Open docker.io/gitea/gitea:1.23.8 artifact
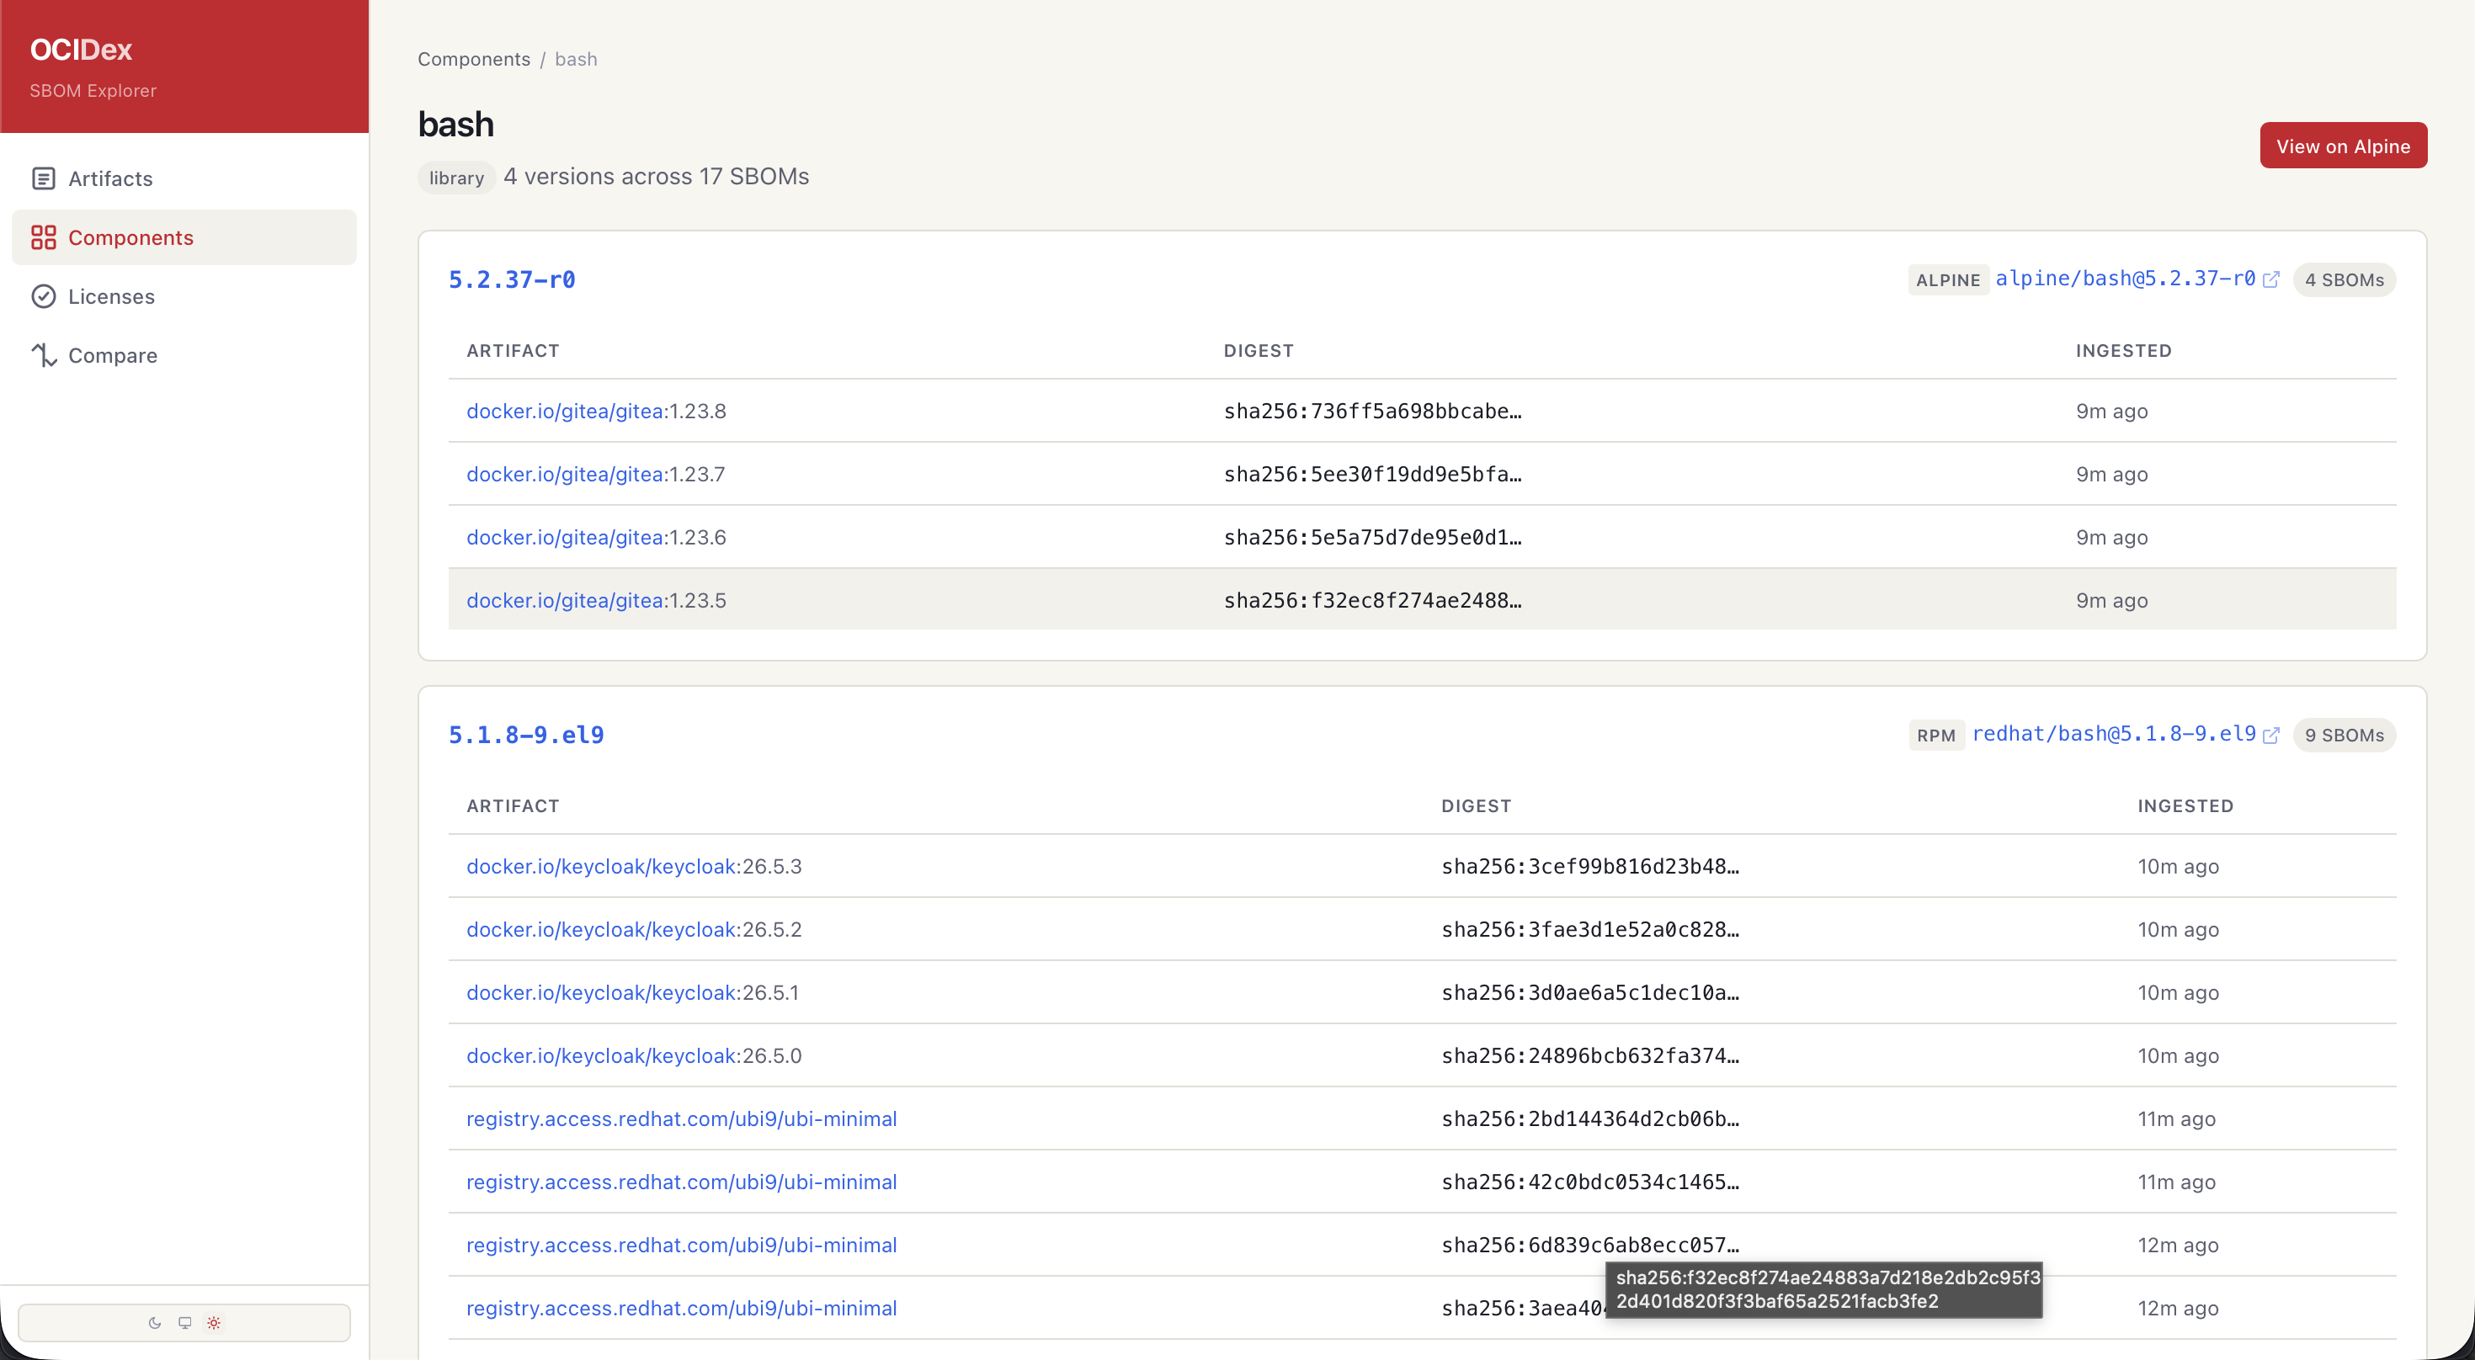The height and width of the screenshot is (1360, 2475). [x=596, y=411]
